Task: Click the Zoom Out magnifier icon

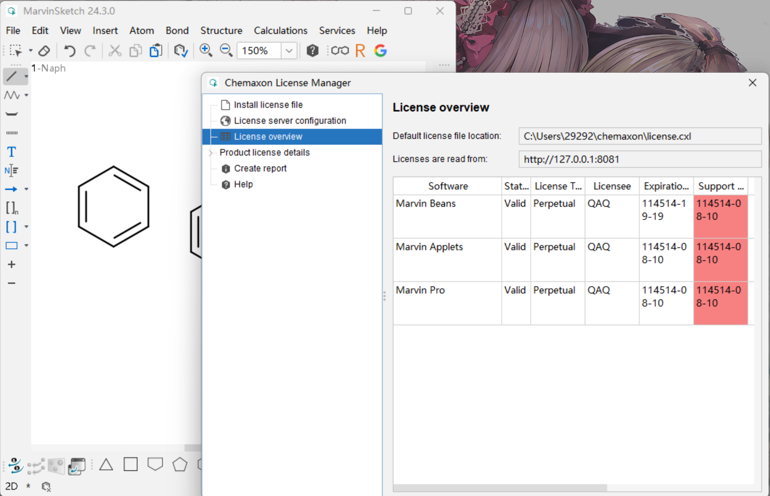Action: (226, 50)
